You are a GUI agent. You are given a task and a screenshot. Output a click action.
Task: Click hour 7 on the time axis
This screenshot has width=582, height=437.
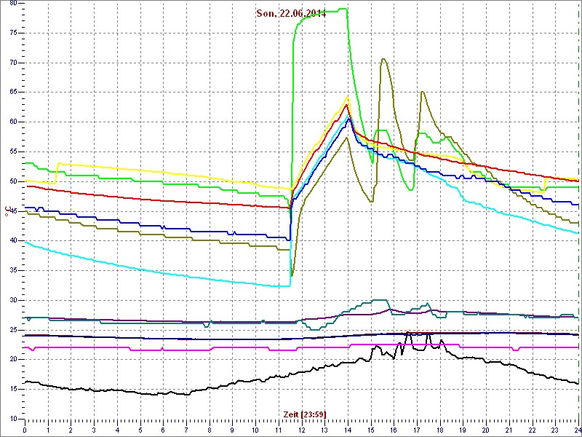click(186, 430)
